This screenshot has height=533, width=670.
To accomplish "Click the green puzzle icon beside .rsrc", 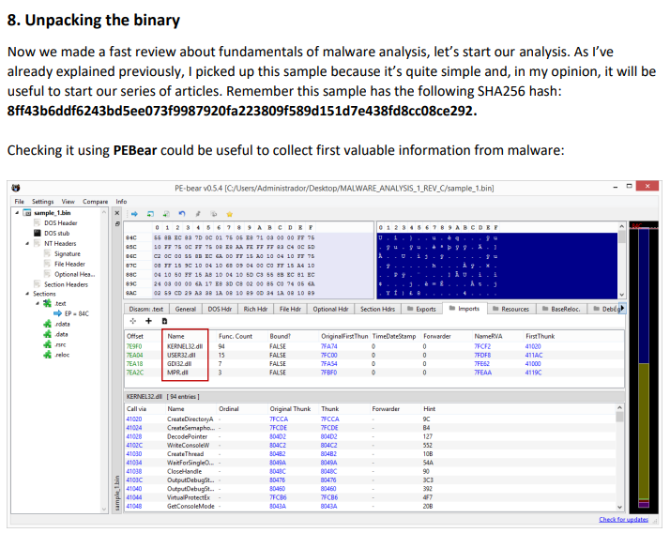I will point(47,344).
